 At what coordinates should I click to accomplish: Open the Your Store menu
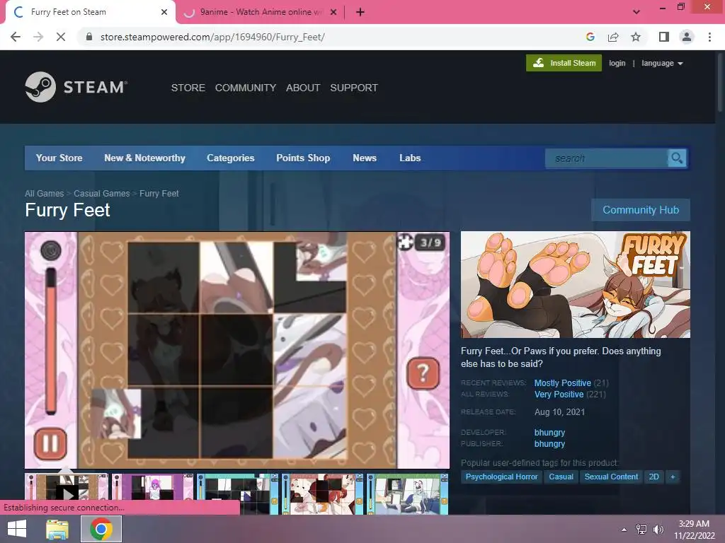[59, 158]
